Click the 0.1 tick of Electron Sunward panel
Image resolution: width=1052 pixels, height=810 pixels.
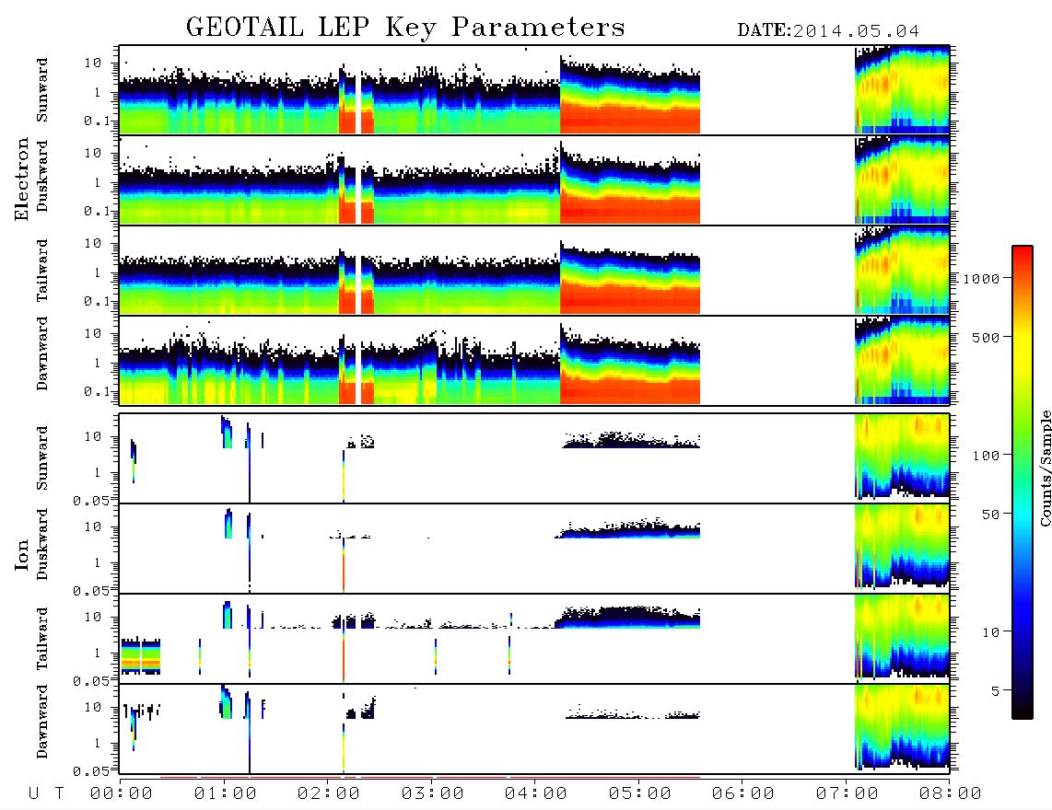tap(97, 121)
